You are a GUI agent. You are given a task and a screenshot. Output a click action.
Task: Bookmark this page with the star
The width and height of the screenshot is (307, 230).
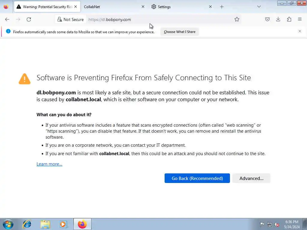[237, 19]
